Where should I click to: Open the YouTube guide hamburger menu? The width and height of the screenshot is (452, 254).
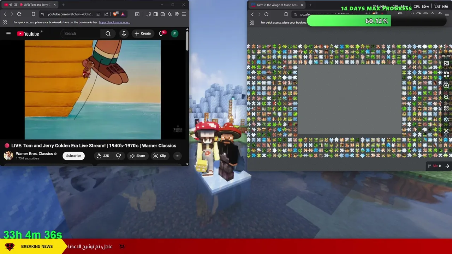pos(8,34)
